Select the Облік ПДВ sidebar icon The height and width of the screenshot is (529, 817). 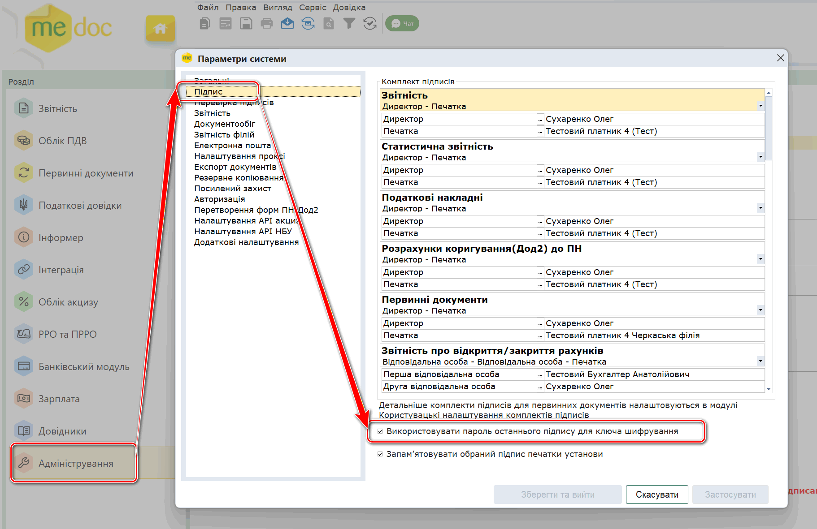tap(24, 141)
